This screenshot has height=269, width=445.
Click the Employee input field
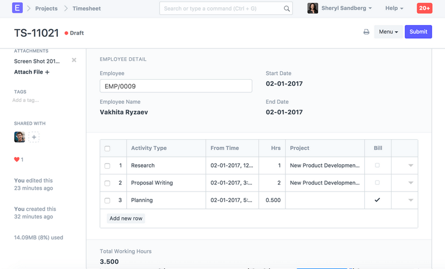[176, 86]
